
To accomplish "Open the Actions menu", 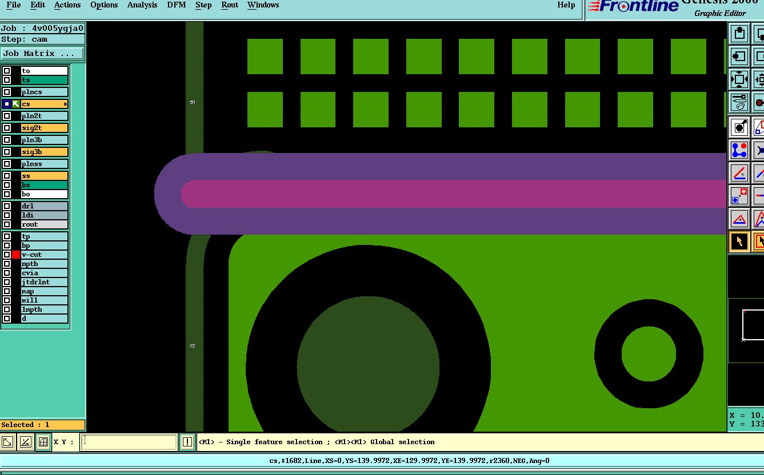I will click(67, 5).
